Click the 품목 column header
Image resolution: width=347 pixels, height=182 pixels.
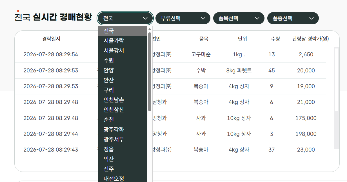[204, 39]
